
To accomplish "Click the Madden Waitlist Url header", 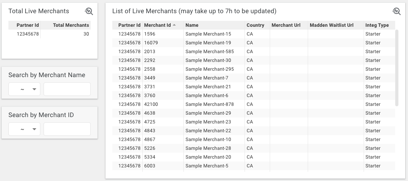I will [x=331, y=25].
